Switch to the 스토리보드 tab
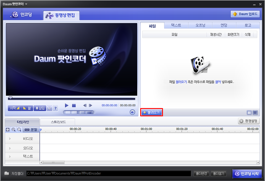This screenshot has height=181, width=265. 58,122
